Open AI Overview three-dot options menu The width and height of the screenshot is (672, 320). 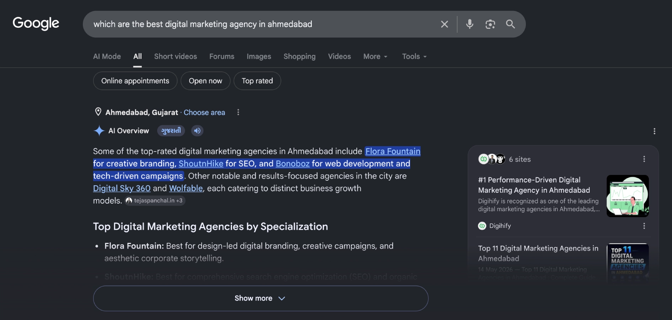[654, 131]
